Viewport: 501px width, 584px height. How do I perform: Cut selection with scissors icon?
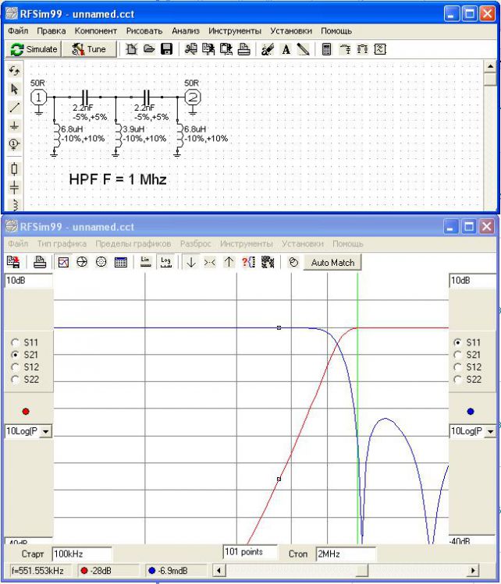coord(191,49)
